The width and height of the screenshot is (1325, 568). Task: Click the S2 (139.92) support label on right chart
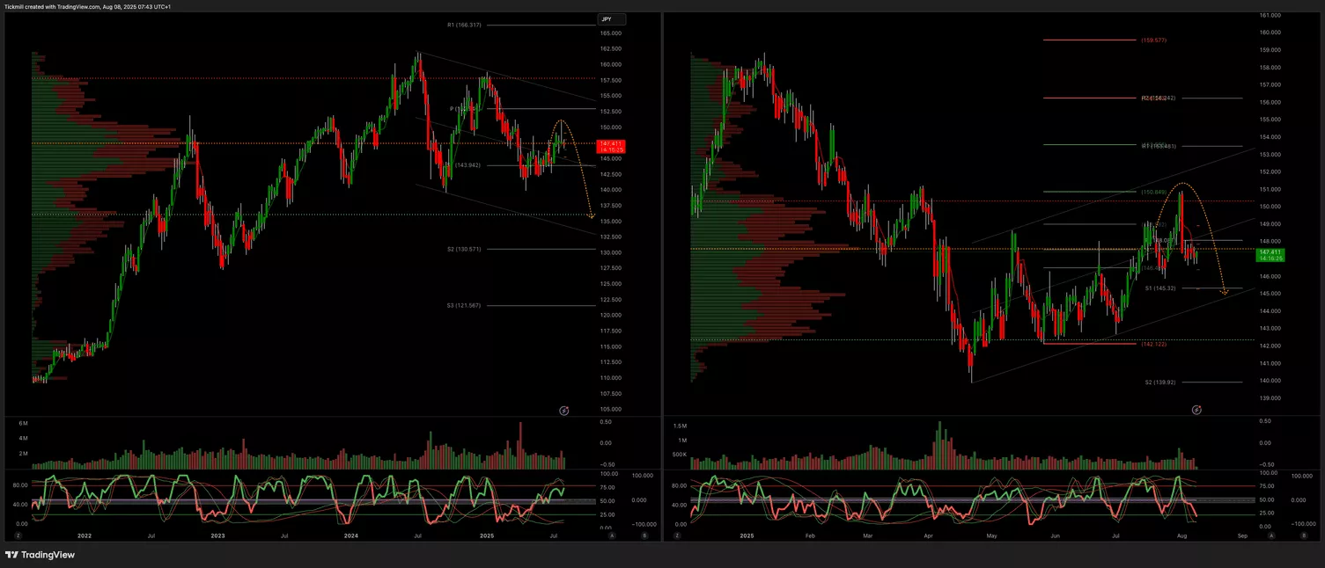(x=1160, y=382)
